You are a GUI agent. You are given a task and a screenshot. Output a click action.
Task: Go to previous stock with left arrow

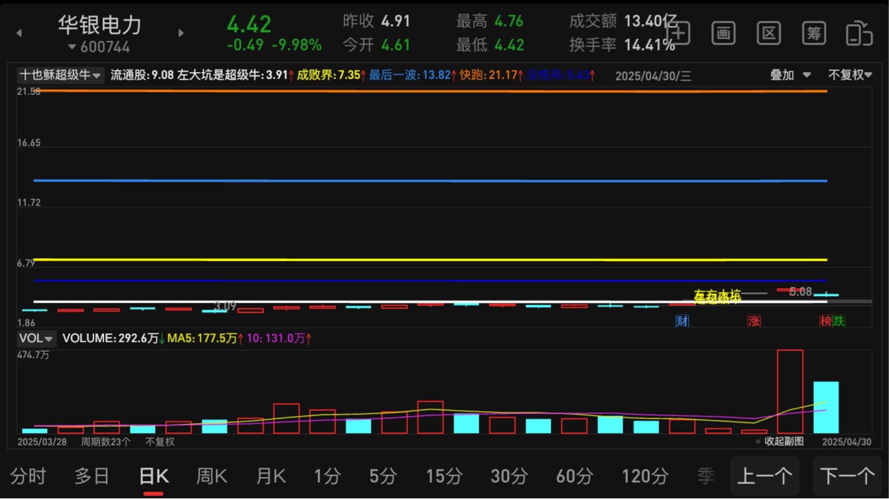coord(19,33)
